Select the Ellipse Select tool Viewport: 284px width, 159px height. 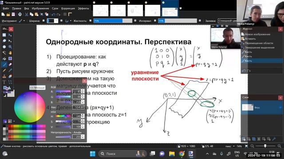point(4,47)
